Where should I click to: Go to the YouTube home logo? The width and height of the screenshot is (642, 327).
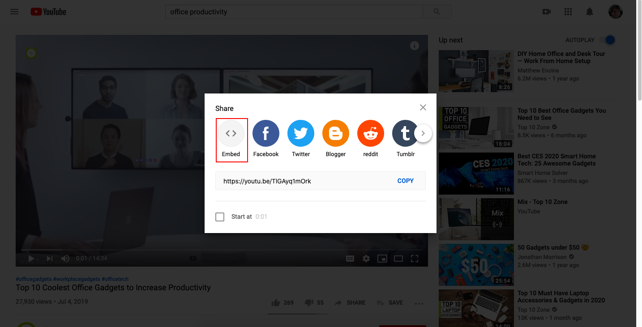click(x=48, y=12)
